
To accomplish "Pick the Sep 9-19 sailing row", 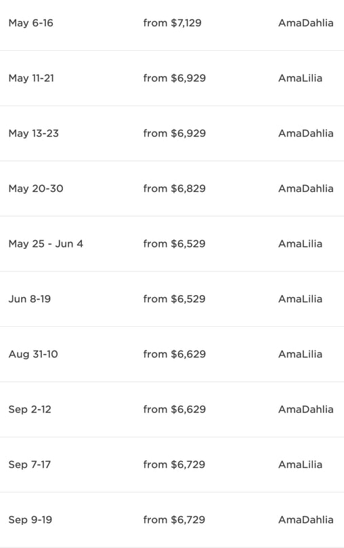I will (172, 520).
